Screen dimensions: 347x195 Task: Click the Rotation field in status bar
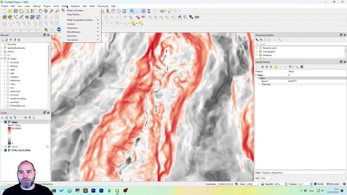click(x=305, y=184)
